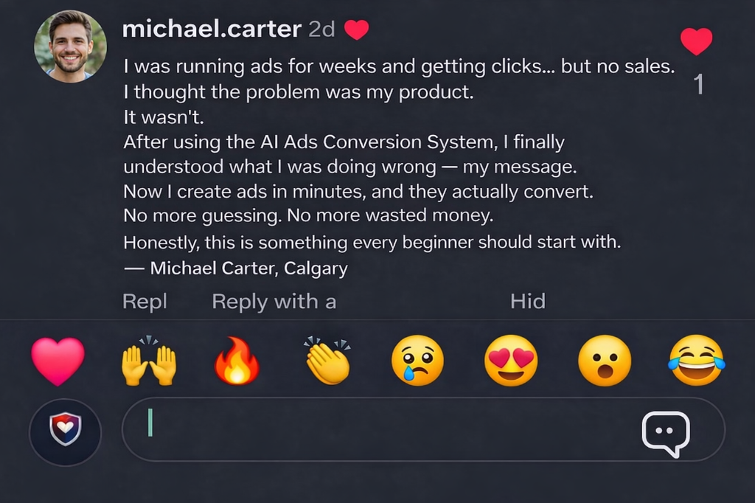The height and width of the screenshot is (503, 755).
Task: Select the laughing tears emoji
Action: click(x=696, y=361)
